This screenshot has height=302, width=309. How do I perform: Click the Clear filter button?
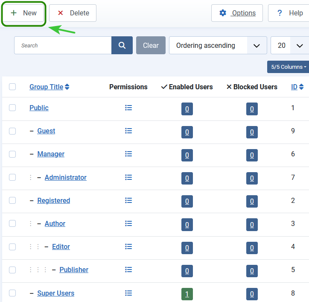(151, 45)
